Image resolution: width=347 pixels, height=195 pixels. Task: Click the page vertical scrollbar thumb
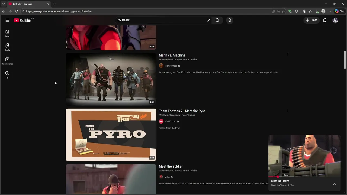click(345, 60)
